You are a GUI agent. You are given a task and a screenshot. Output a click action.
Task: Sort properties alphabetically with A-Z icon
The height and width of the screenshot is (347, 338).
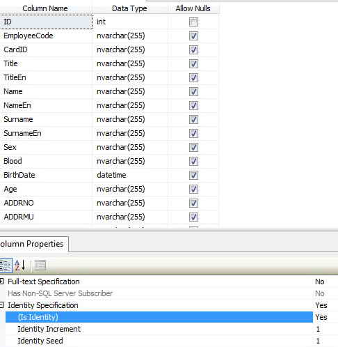click(20, 265)
